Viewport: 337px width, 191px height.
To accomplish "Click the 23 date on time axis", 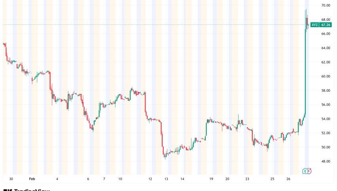I will click(x=247, y=179).
